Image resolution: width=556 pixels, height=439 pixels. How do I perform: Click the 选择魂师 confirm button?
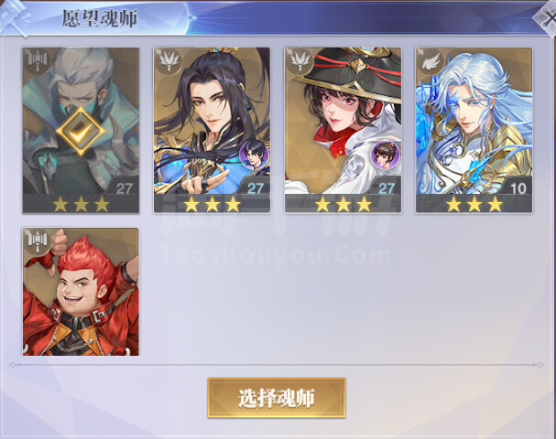[277, 398]
